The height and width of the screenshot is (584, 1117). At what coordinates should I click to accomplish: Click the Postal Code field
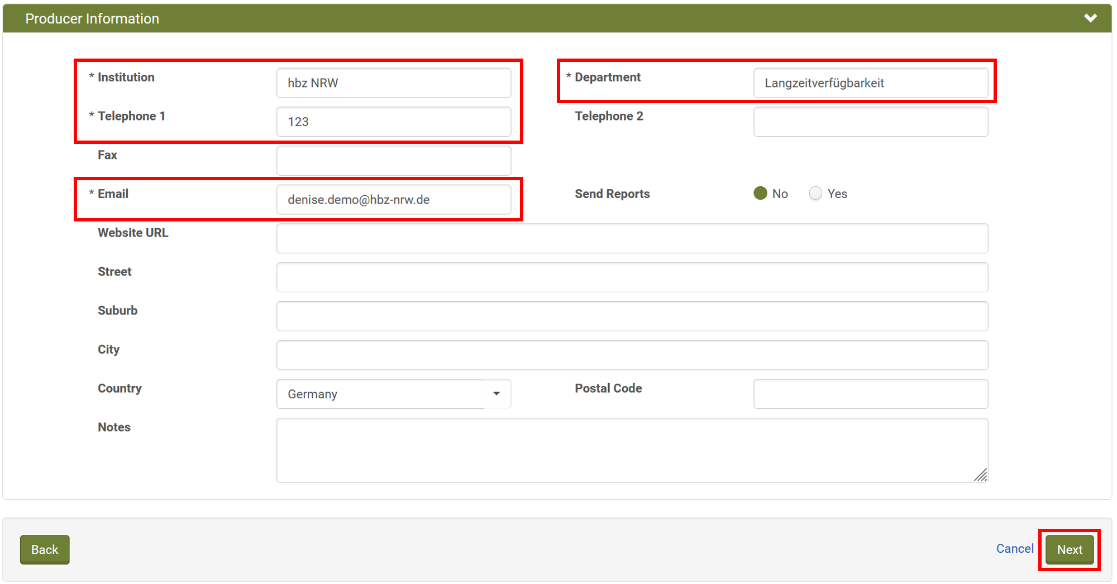click(870, 394)
